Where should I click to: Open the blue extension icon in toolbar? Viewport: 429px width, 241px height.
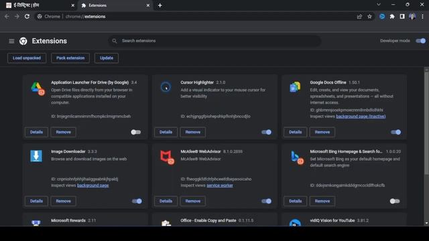(x=382, y=16)
